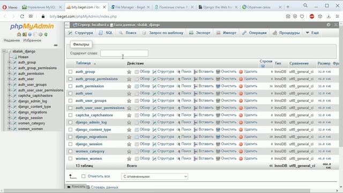Screen dimensions: 343x193
Task: Click Обзор for django_migrations row
Action: (x=143, y=137)
